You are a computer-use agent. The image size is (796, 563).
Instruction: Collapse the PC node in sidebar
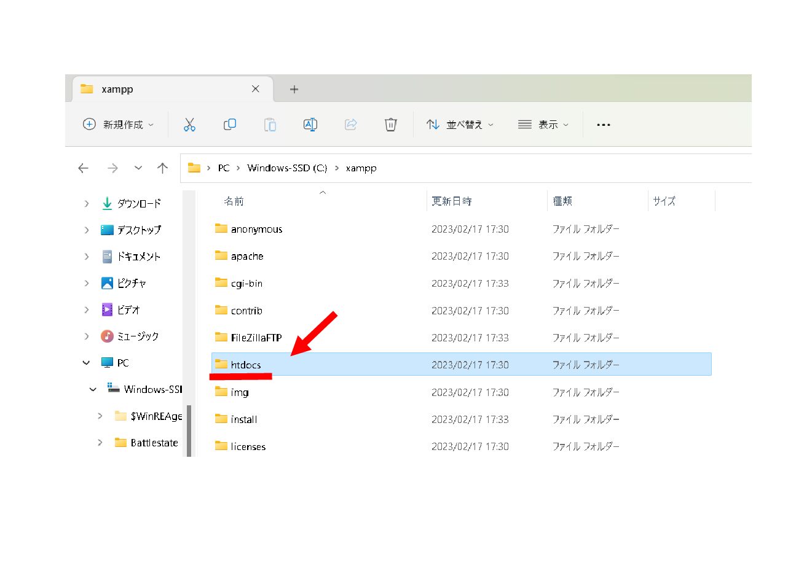pos(87,363)
